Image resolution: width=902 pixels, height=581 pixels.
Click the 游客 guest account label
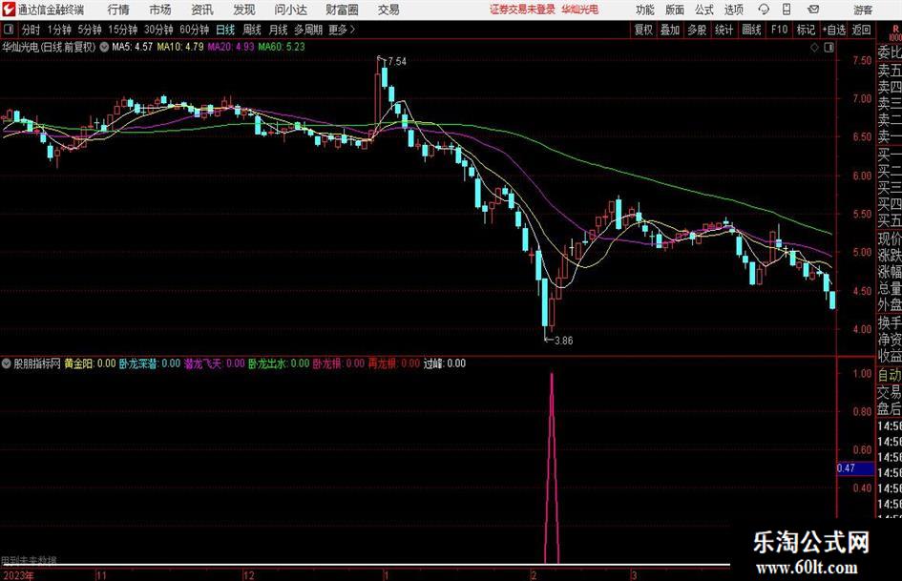862,10
